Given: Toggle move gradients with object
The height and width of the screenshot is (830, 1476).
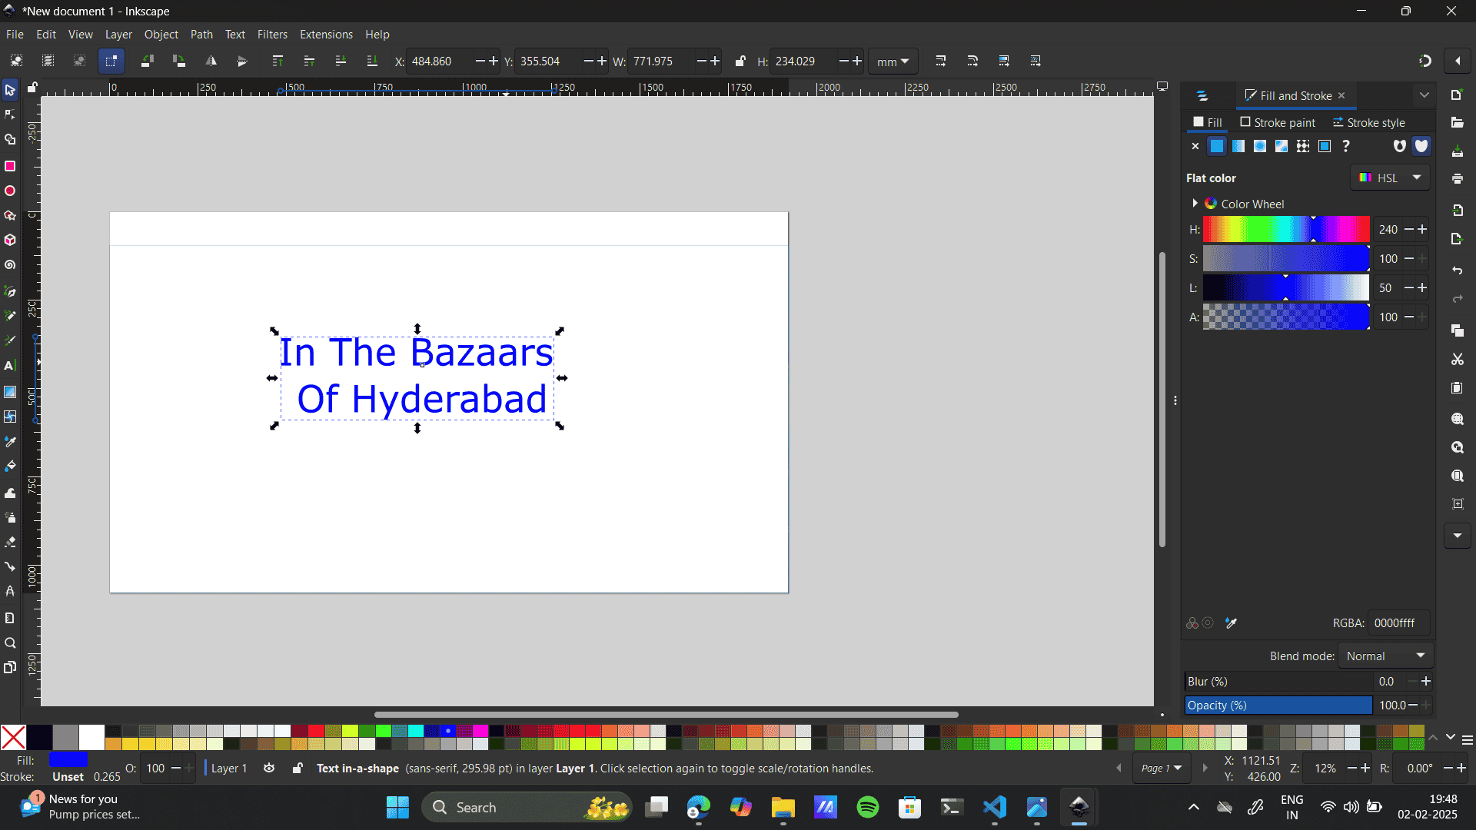Looking at the screenshot, I should coord(1004,61).
